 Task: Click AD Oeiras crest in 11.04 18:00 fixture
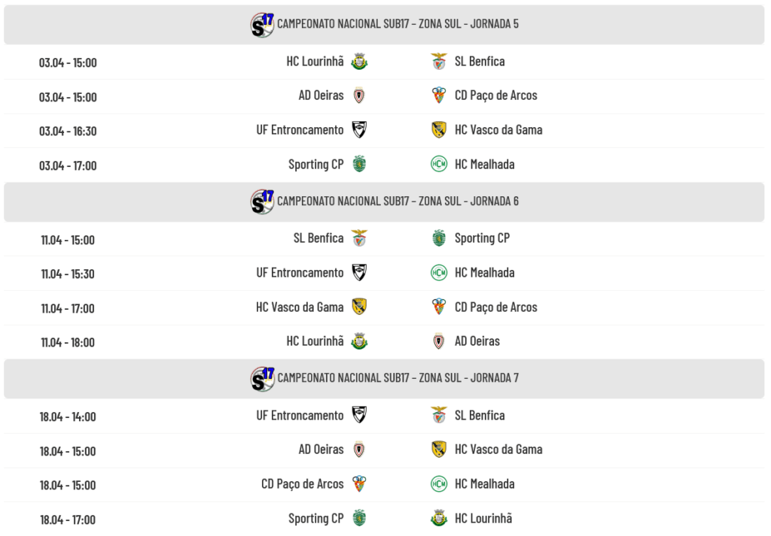pos(439,341)
